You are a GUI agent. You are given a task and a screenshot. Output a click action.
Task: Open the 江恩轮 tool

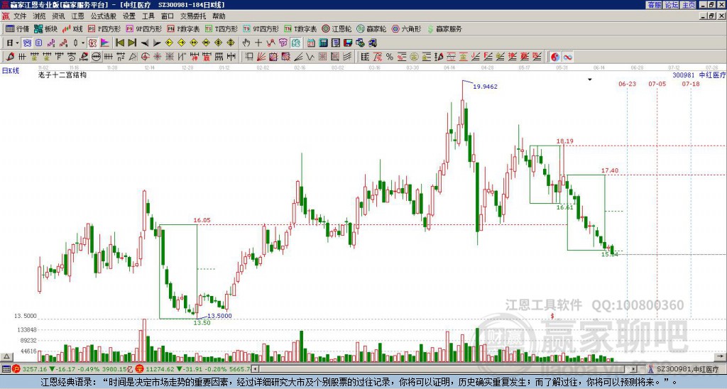coord(337,29)
